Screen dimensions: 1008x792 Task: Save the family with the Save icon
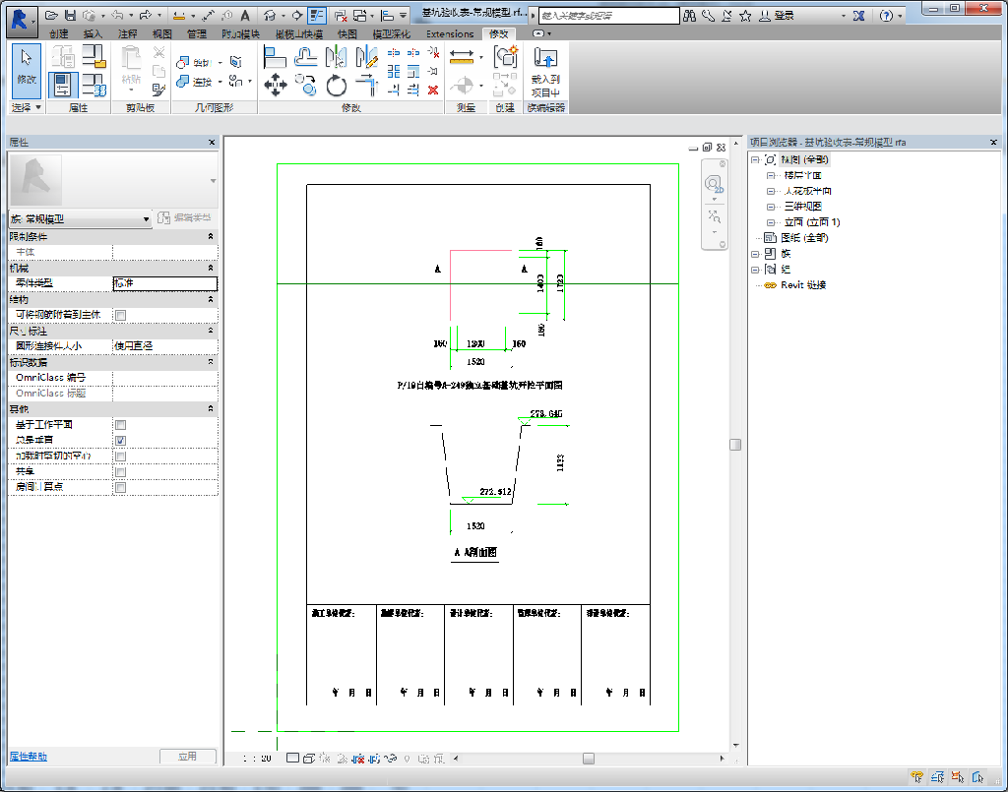coord(70,16)
